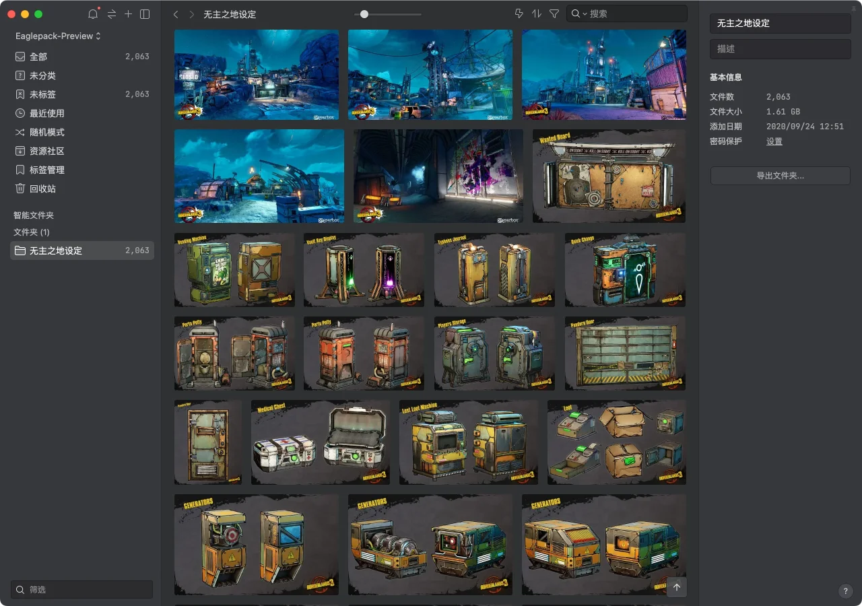
Task: Click the 搜索 search field
Action: click(x=627, y=13)
